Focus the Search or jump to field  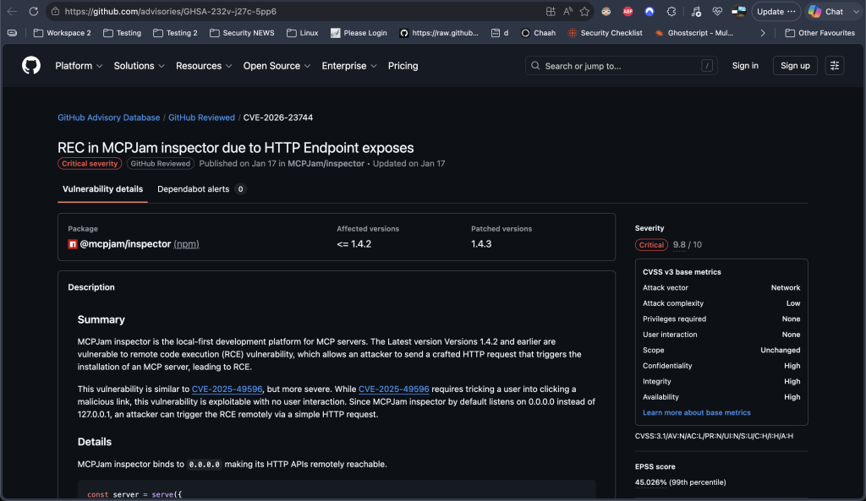pyautogui.click(x=622, y=66)
